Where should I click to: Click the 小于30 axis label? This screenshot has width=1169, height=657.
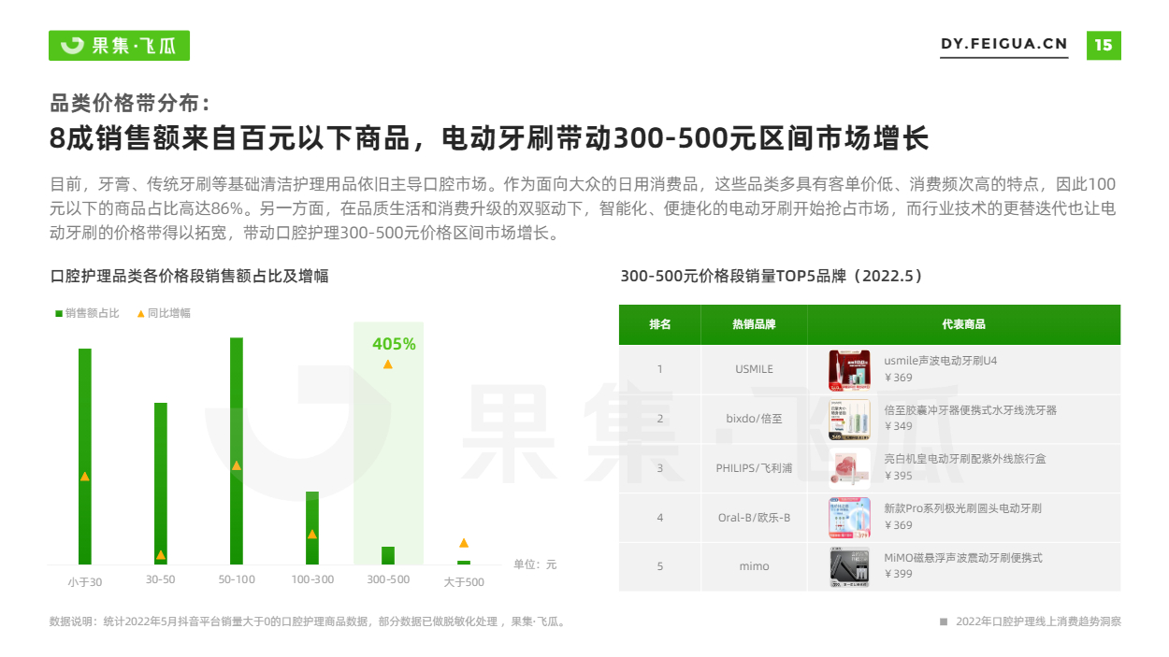click(85, 582)
